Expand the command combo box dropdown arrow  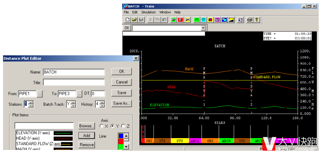point(203,28)
